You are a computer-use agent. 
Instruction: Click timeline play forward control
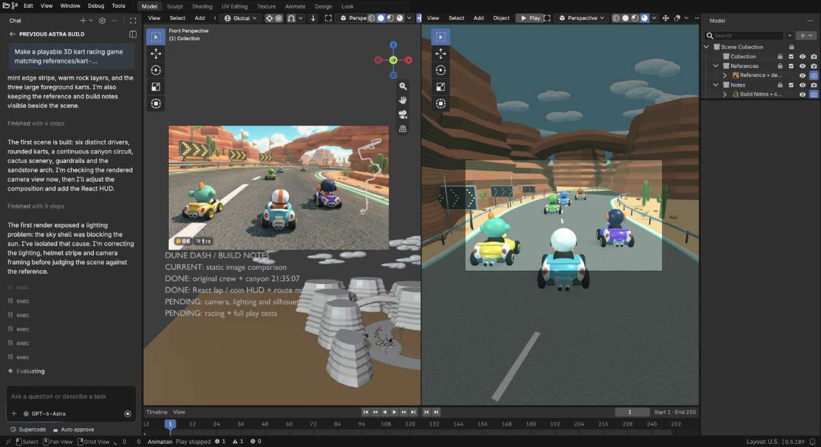[394, 412]
